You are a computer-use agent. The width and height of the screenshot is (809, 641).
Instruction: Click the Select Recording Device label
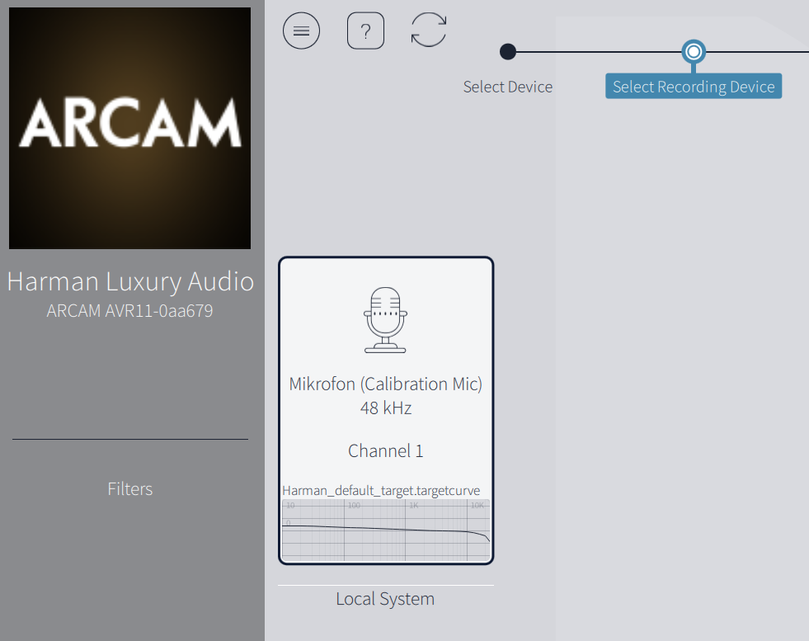[x=694, y=87]
